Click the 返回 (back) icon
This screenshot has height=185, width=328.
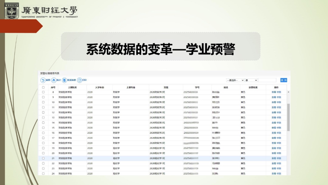[x=43, y=80]
